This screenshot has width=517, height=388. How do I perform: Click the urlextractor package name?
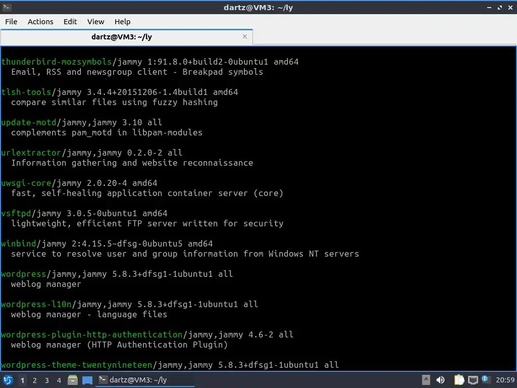tap(31, 153)
